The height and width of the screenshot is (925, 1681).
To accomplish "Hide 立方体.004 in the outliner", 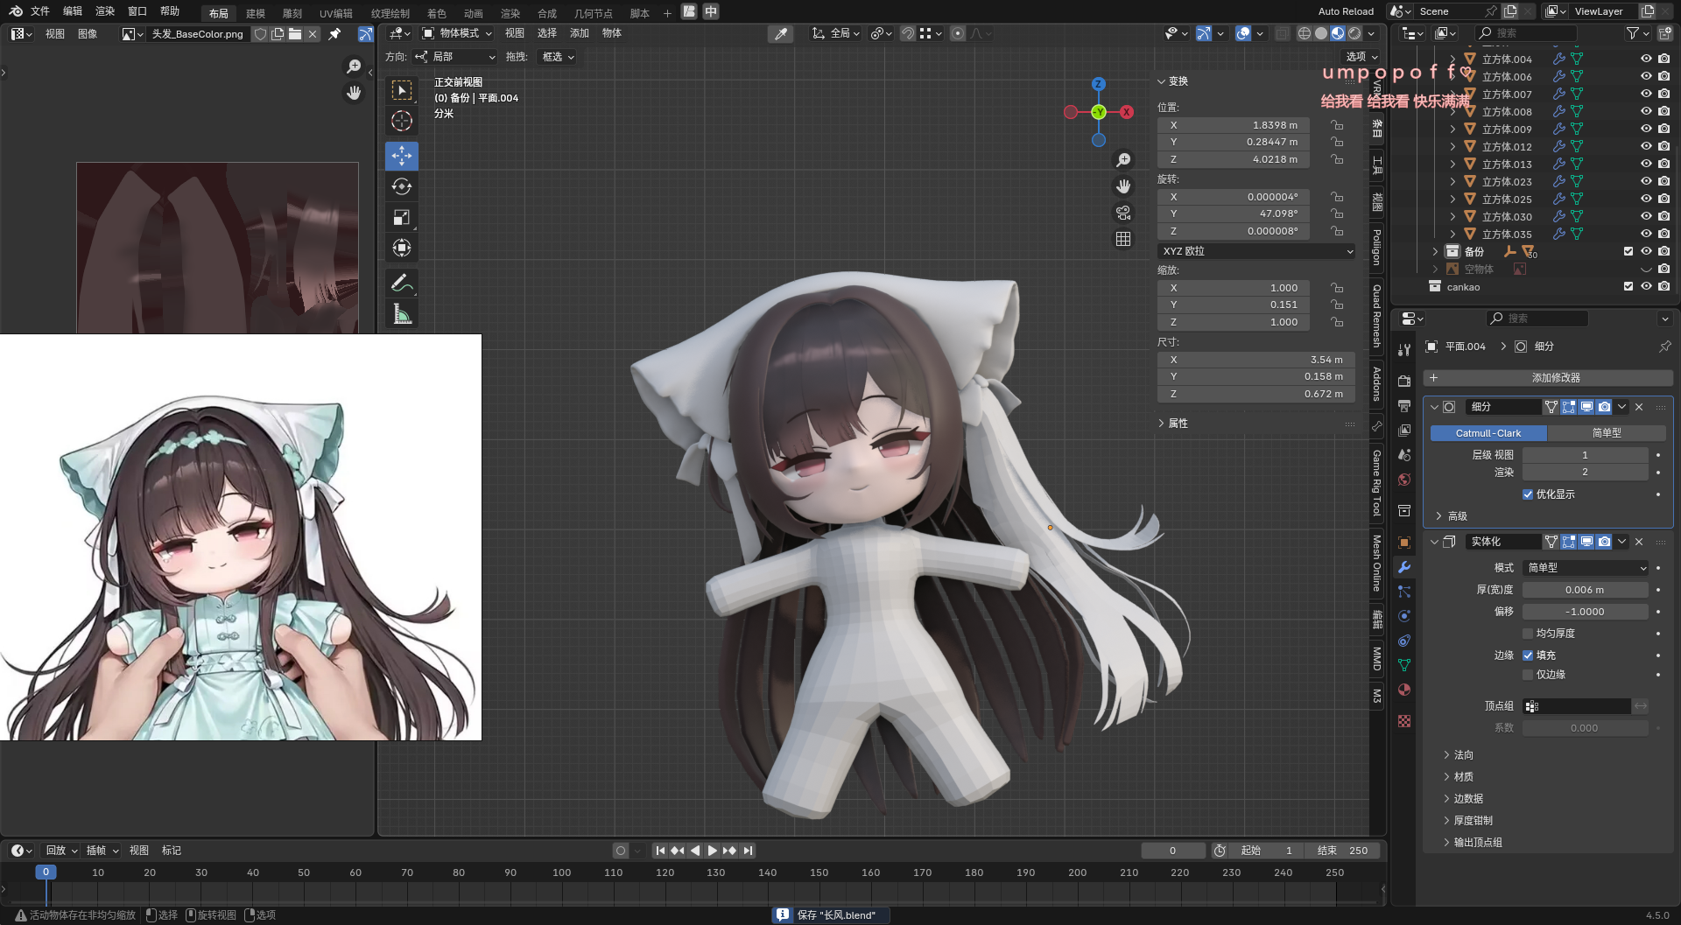I will pyautogui.click(x=1646, y=59).
